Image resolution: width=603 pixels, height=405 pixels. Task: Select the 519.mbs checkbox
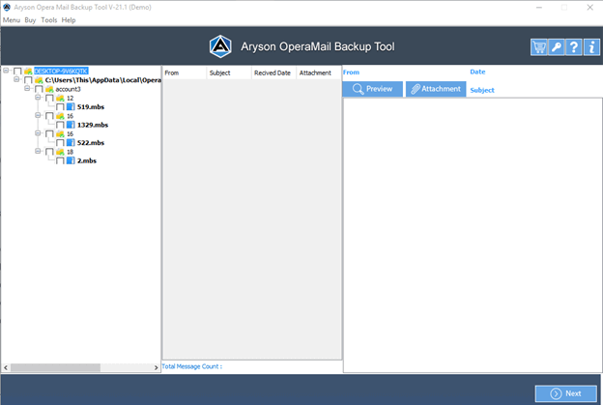point(60,107)
